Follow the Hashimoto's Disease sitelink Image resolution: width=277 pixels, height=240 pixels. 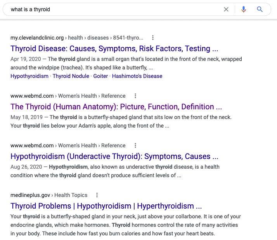point(137,76)
